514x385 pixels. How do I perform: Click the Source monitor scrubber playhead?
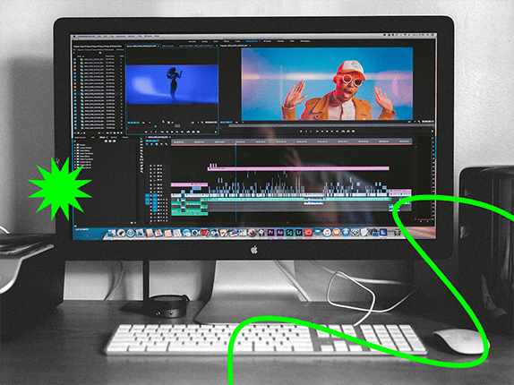(x=156, y=126)
